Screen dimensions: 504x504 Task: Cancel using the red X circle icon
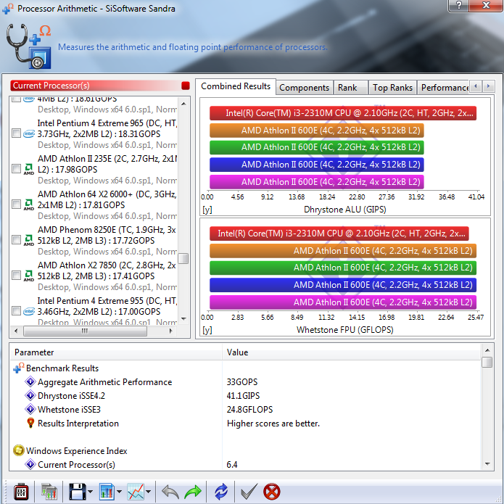(272, 492)
